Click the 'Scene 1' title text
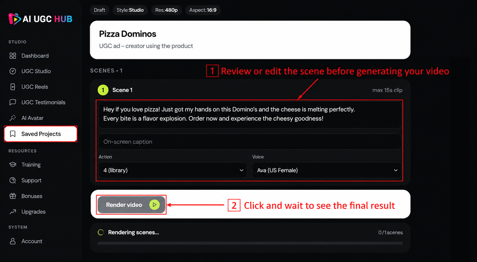Screen dimensions: 477x262 point(122,90)
